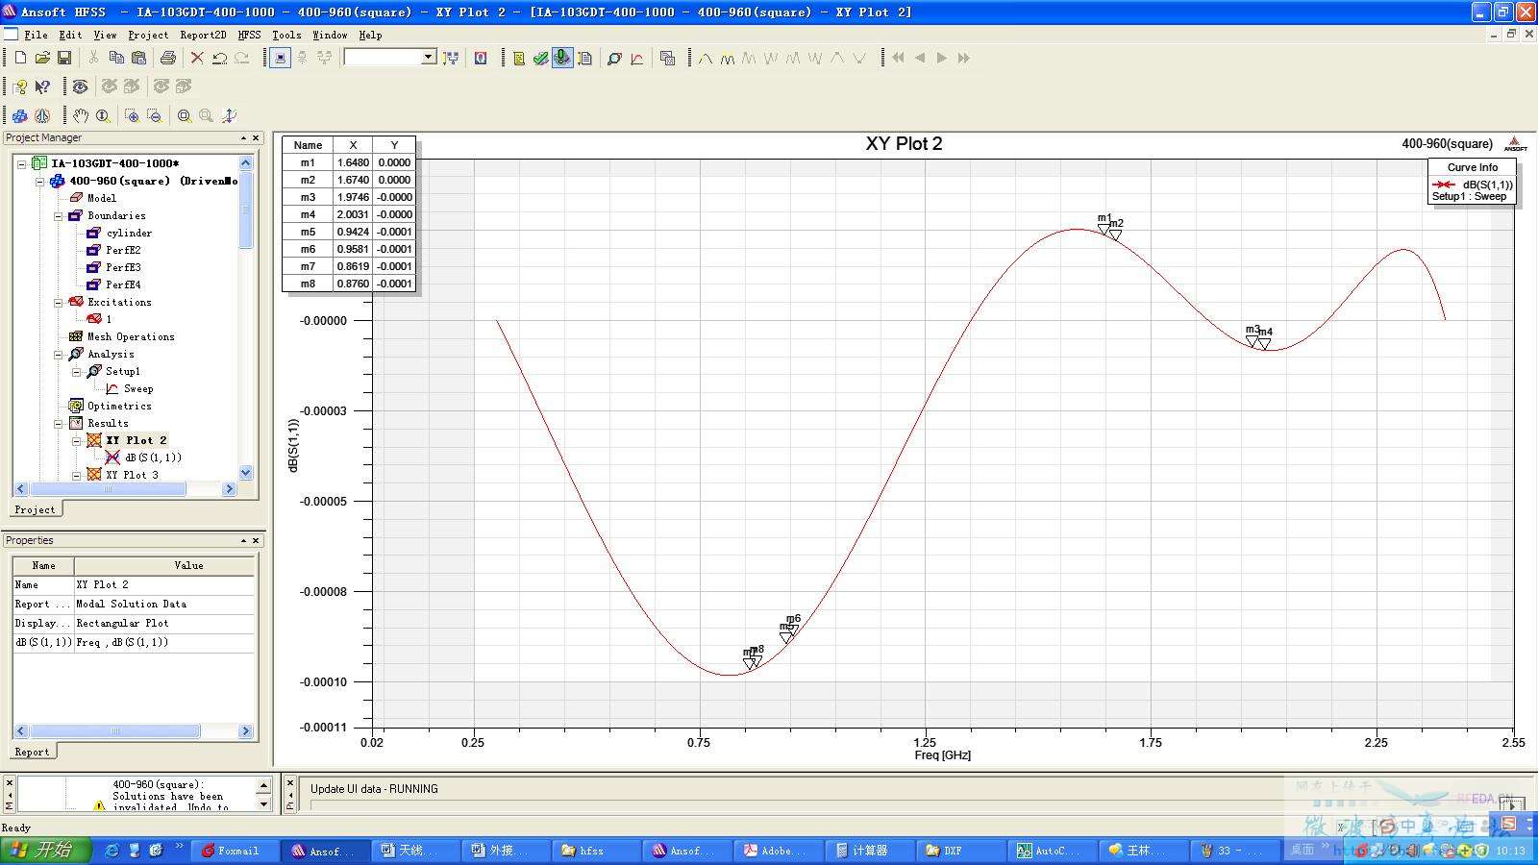Viewport: 1538px width, 865px height.
Task: Select XY Plot 3 in Results
Action: click(132, 475)
